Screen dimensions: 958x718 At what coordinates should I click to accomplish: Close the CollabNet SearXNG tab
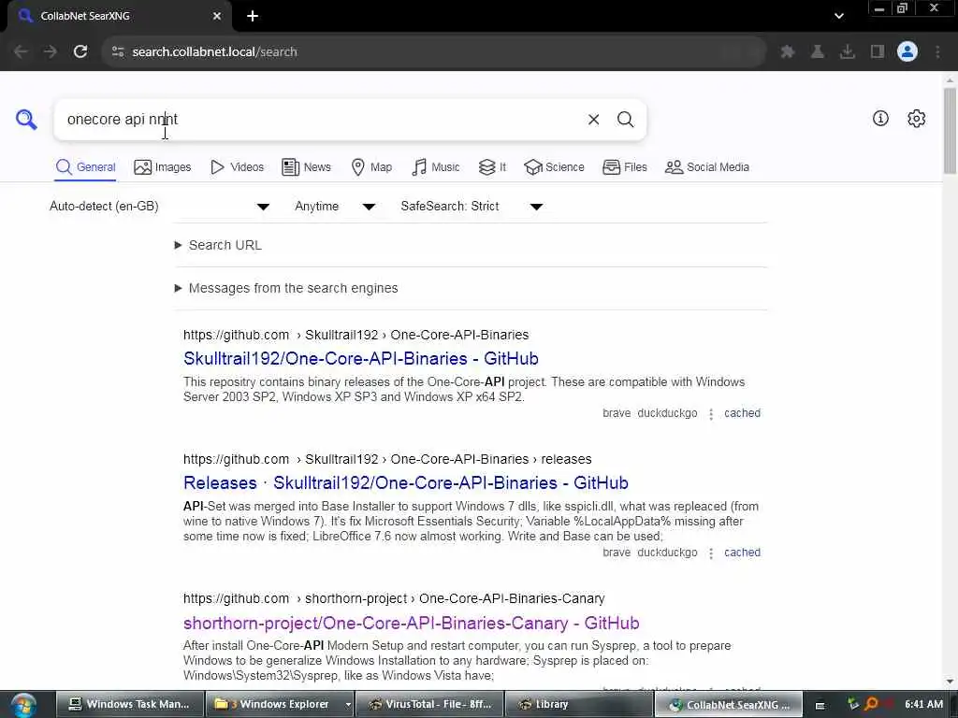tap(217, 16)
